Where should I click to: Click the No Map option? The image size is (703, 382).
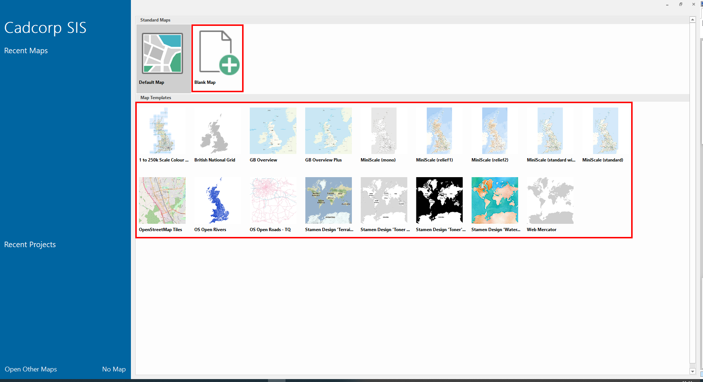[x=114, y=369]
